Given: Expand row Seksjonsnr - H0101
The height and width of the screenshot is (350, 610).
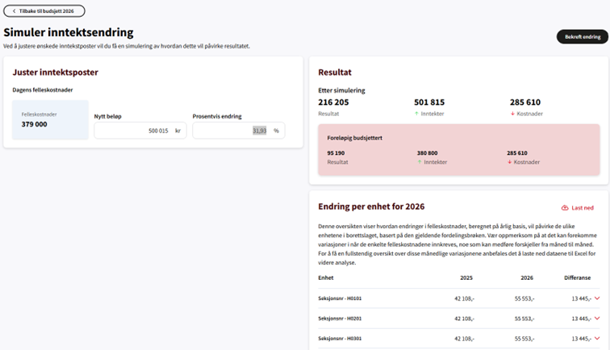Looking at the screenshot, I should click(597, 298).
